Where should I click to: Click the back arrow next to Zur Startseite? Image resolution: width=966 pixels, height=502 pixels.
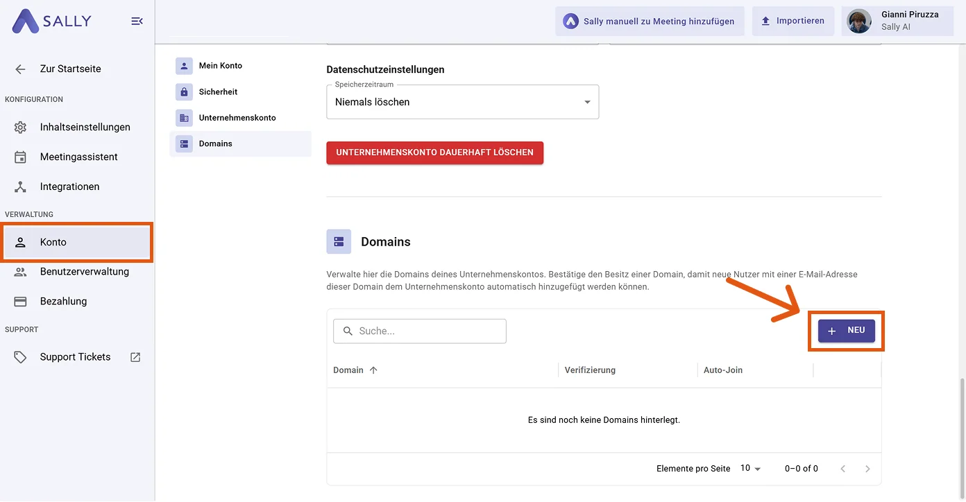click(x=20, y=69)
